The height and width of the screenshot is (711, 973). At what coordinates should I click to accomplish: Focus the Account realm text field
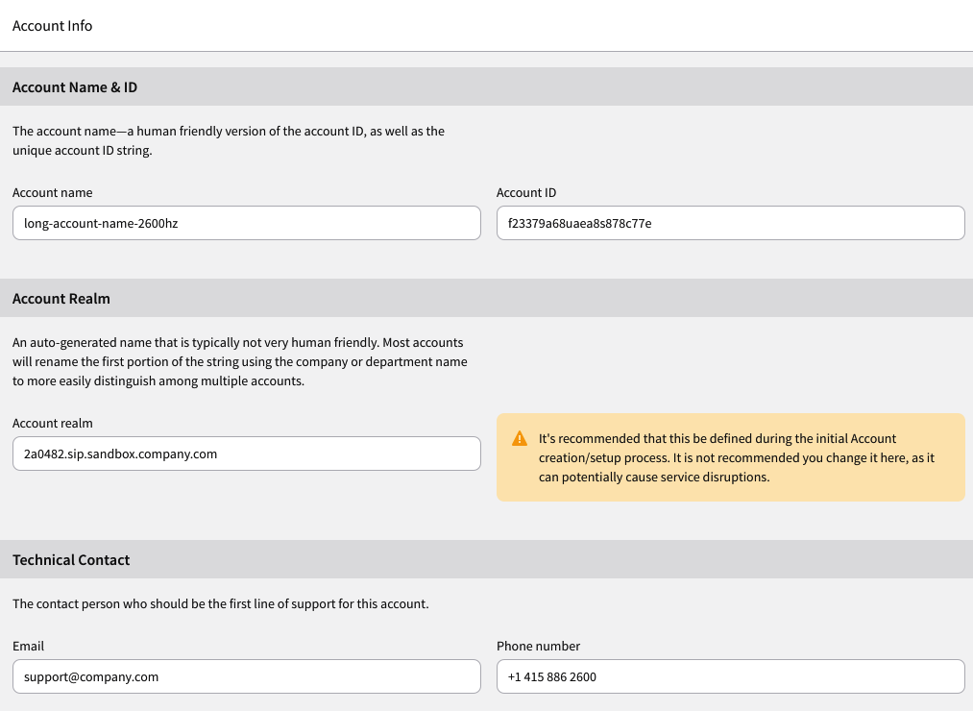tap(246, 454)
